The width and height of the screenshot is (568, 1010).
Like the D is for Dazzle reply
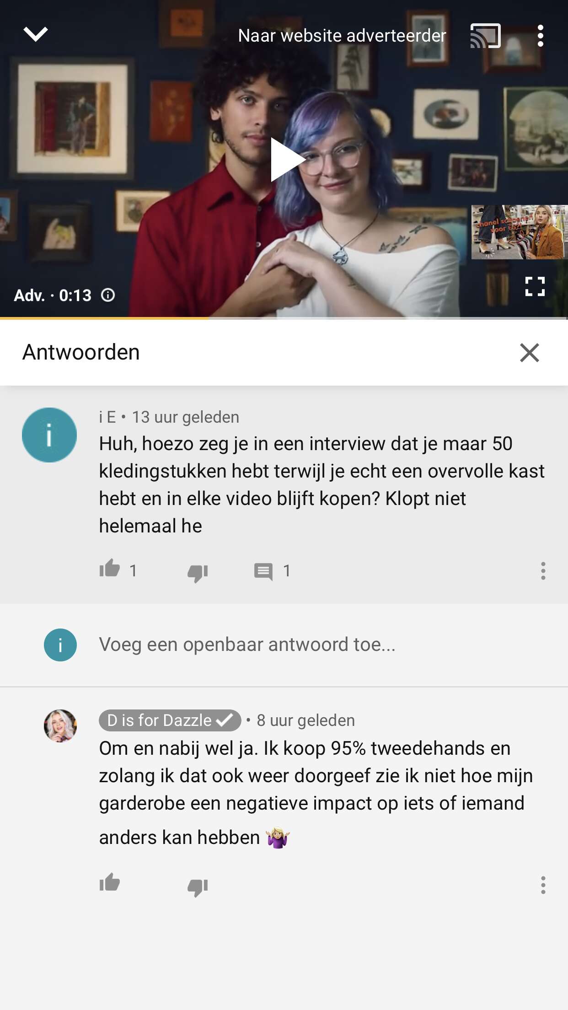coord(110,883)
